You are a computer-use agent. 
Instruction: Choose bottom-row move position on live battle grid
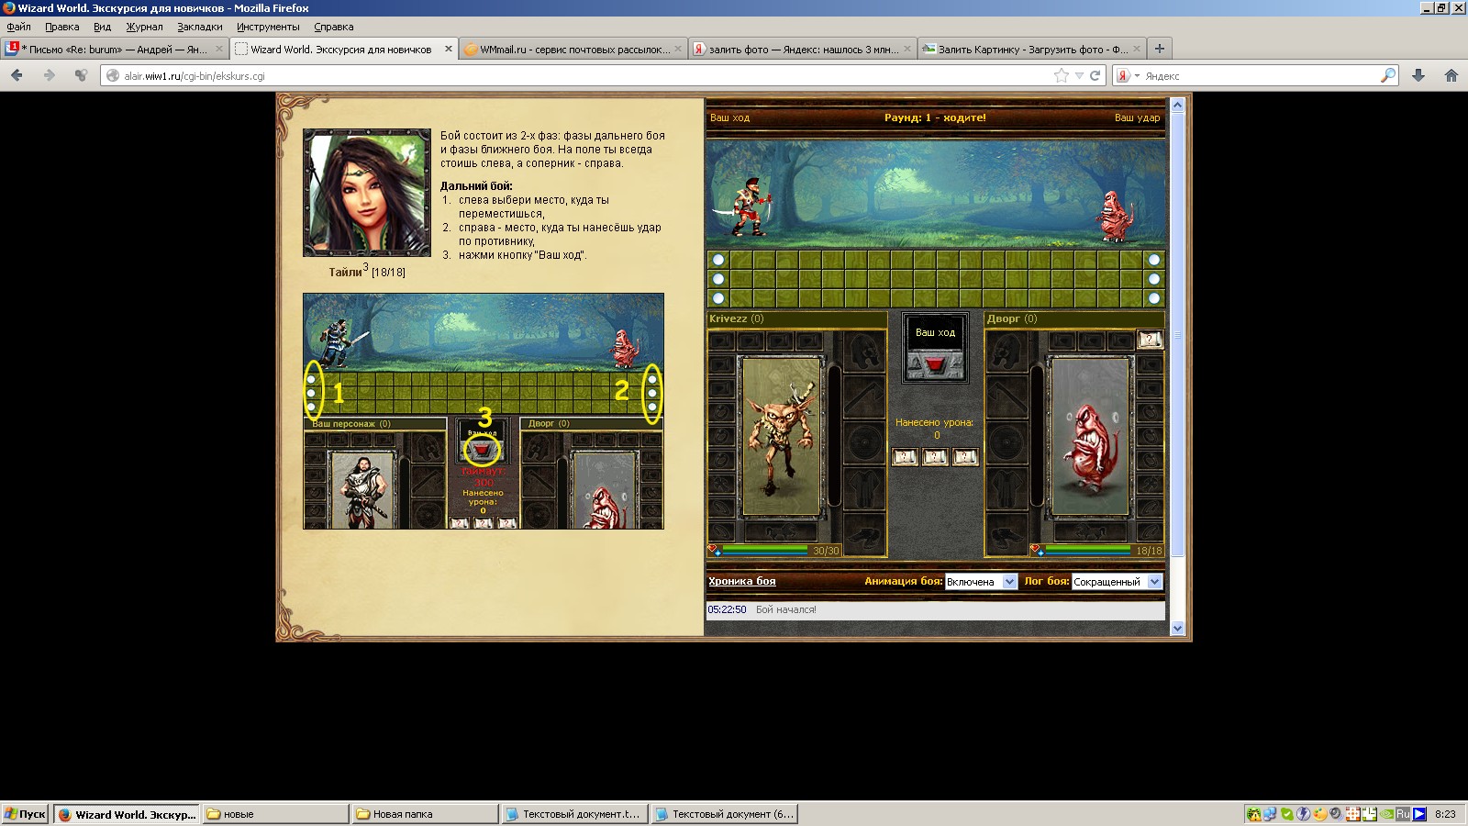pos(718,298)
